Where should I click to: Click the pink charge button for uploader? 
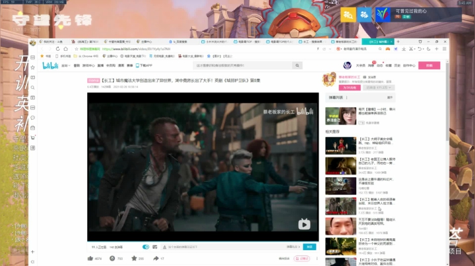click(x=350, y=88)
